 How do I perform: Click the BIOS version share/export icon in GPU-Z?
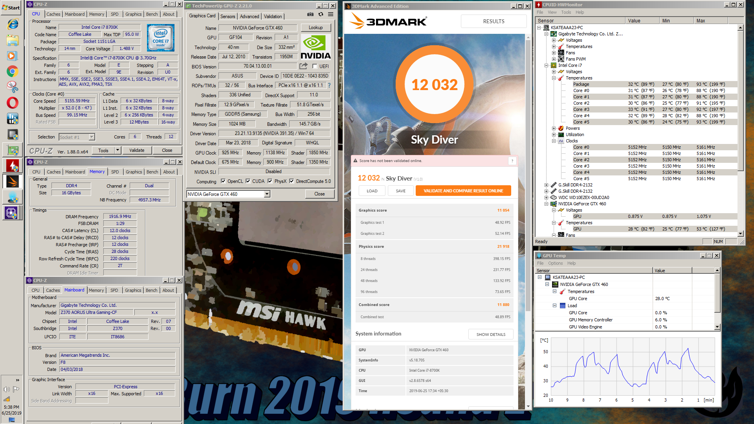pyautogui.click(x=303, y=66)
